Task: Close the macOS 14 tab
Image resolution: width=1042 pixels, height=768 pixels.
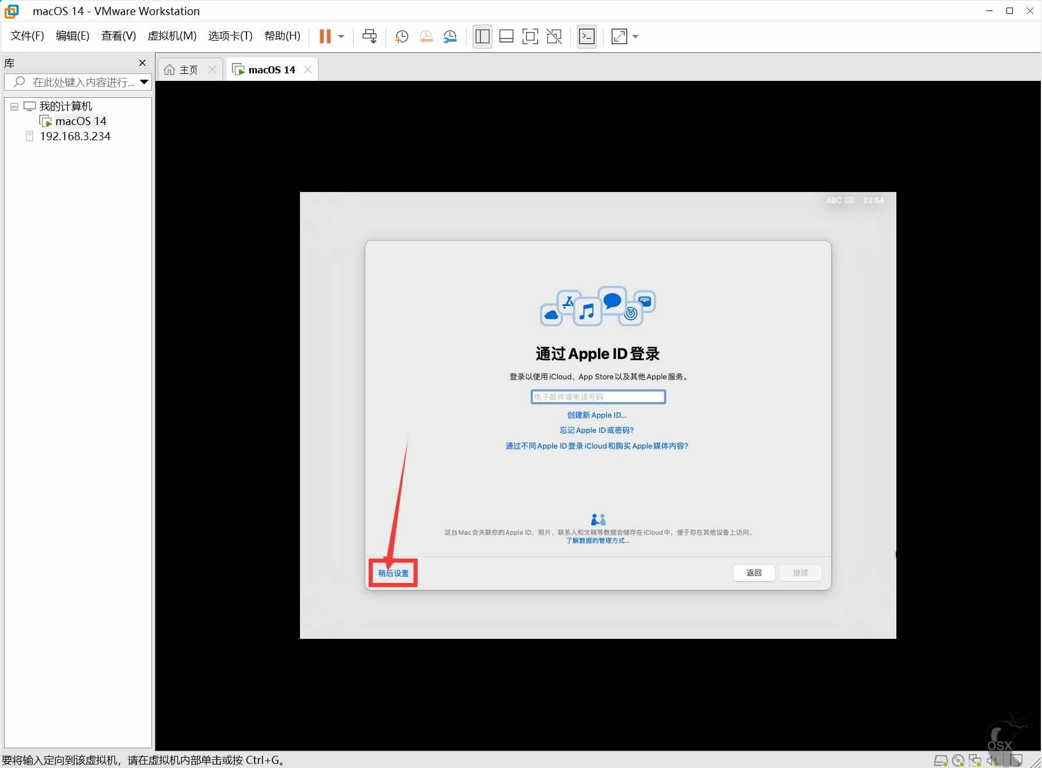Action: [x=308, y=70]
